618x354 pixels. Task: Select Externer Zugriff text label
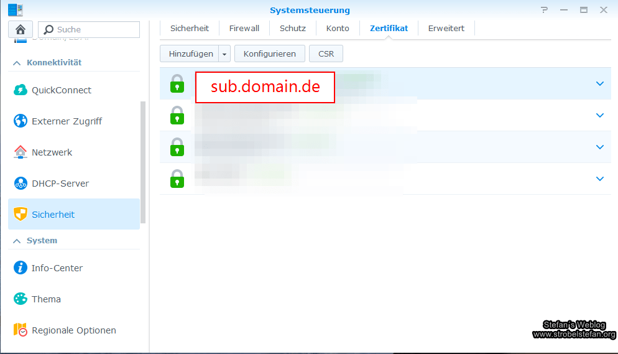click(x=67, y=121)
